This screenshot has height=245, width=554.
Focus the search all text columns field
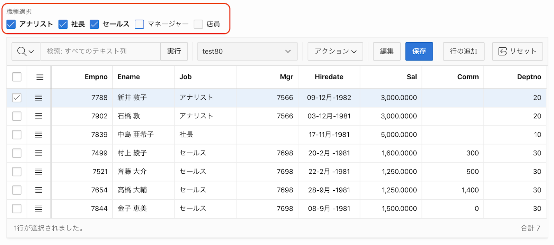pyautogui.click(x=100, y=52)
